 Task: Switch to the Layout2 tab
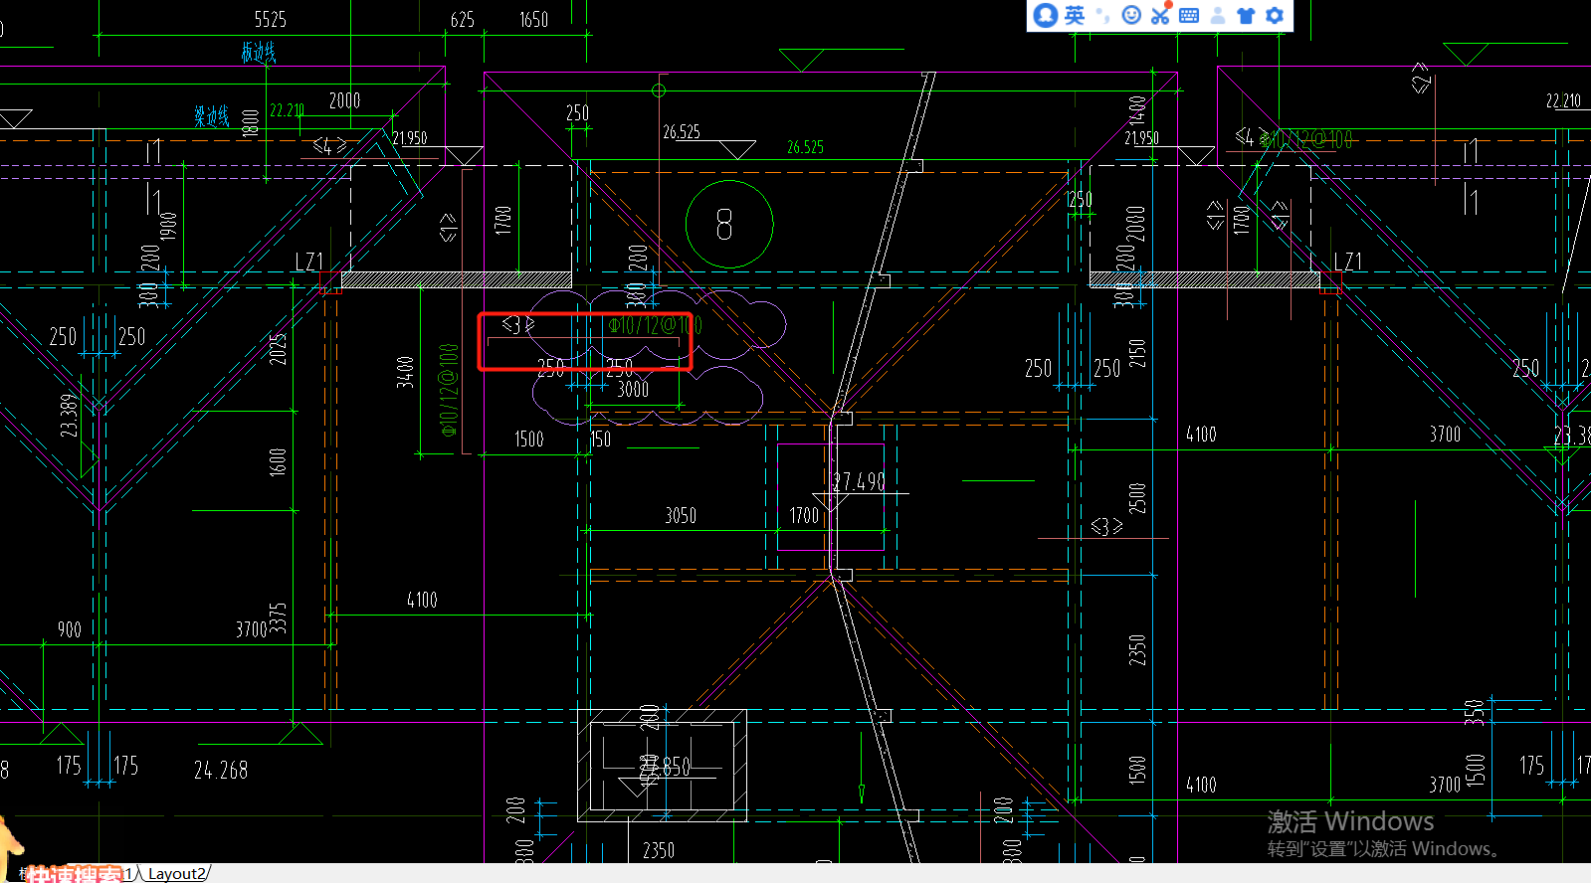point(176,873)
